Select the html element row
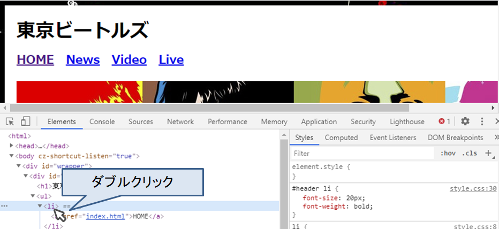This screenshot has height=229, width=499. pyautogui.click(x=19, y=136)
